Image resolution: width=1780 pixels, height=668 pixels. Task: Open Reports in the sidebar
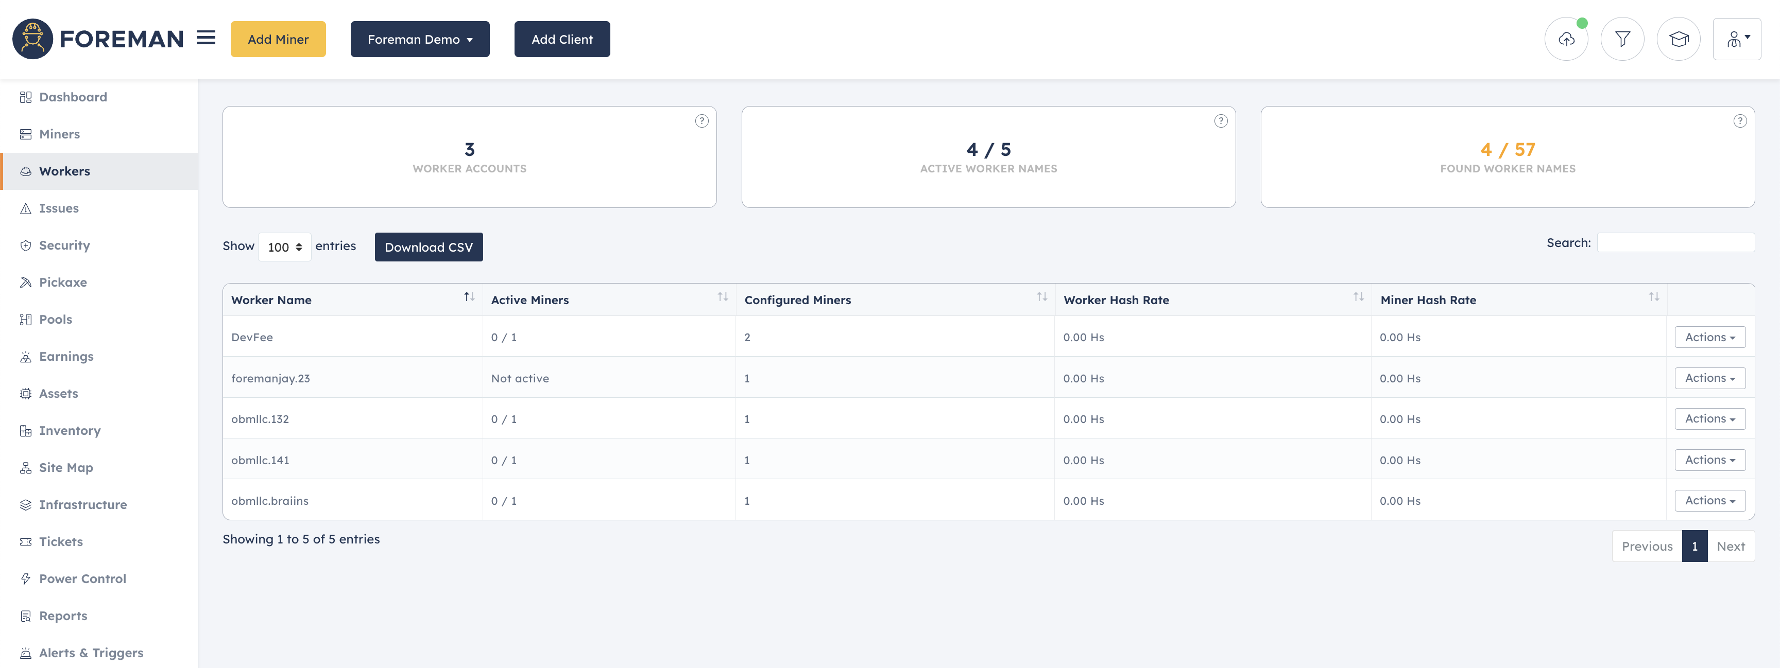99,616
